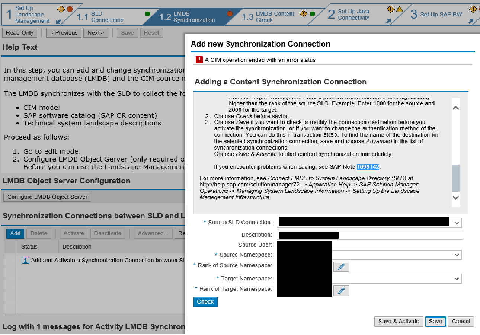Open the Source Namespace dropdown
The image size is (480, 335).
[457, 255]
